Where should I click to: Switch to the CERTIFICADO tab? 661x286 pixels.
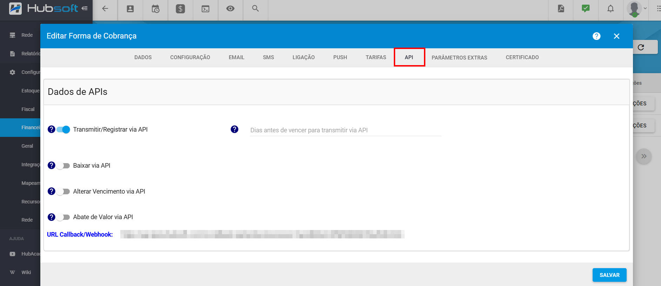click(522, 57)
